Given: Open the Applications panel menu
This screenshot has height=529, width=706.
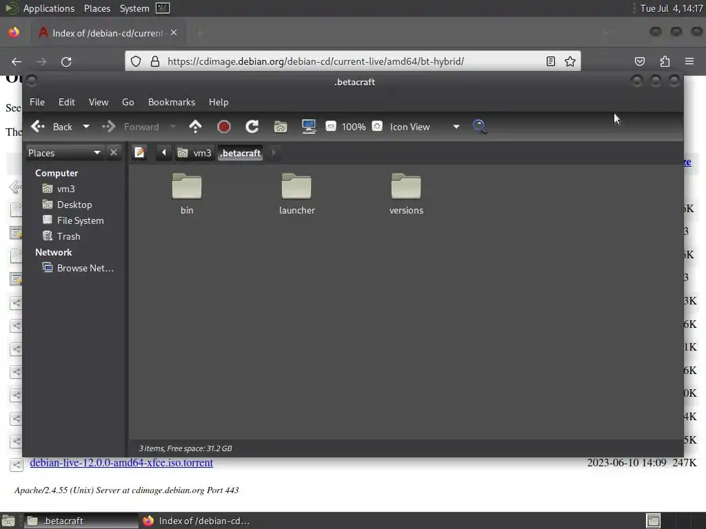Looking at the screenshot, I should pos(49,8).
